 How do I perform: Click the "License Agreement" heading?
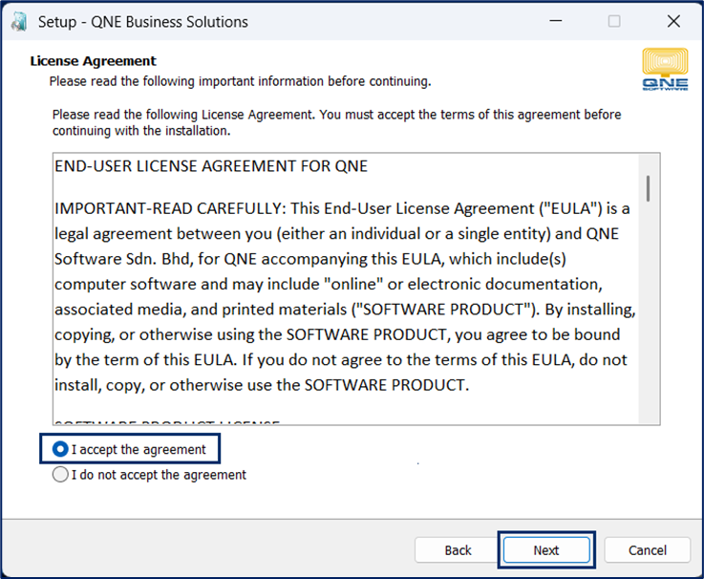click(93, 60)
